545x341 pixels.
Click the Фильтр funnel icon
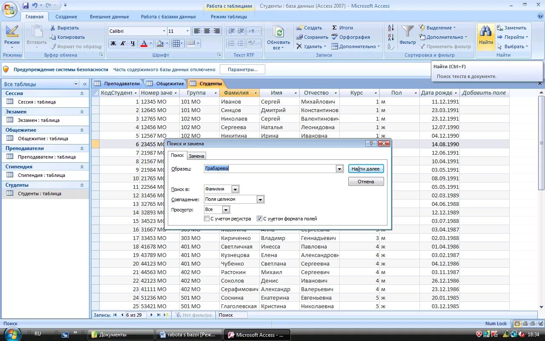(x=407, y=35)
